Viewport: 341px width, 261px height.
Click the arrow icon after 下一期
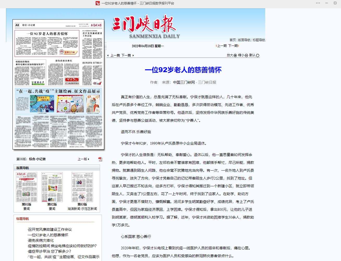click(x=238, y=46)
